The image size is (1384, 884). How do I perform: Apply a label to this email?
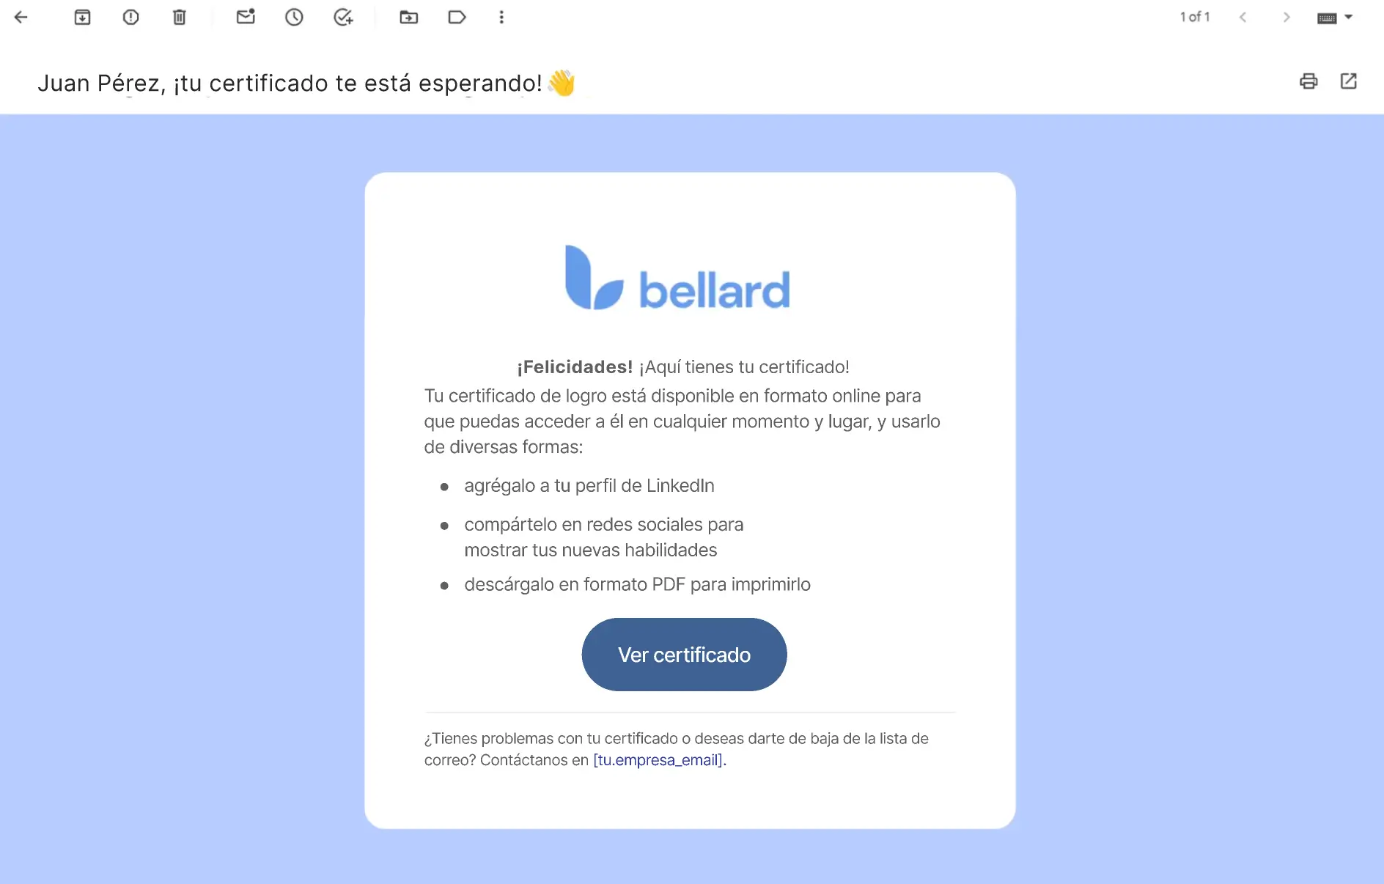(x=457, y=17)
